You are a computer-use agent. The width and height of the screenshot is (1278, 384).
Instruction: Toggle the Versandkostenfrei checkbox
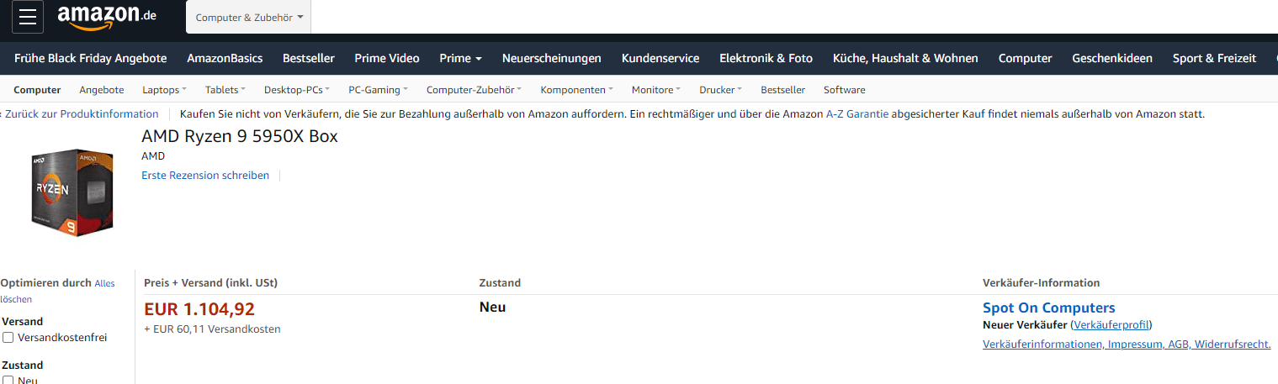(8, 338)
